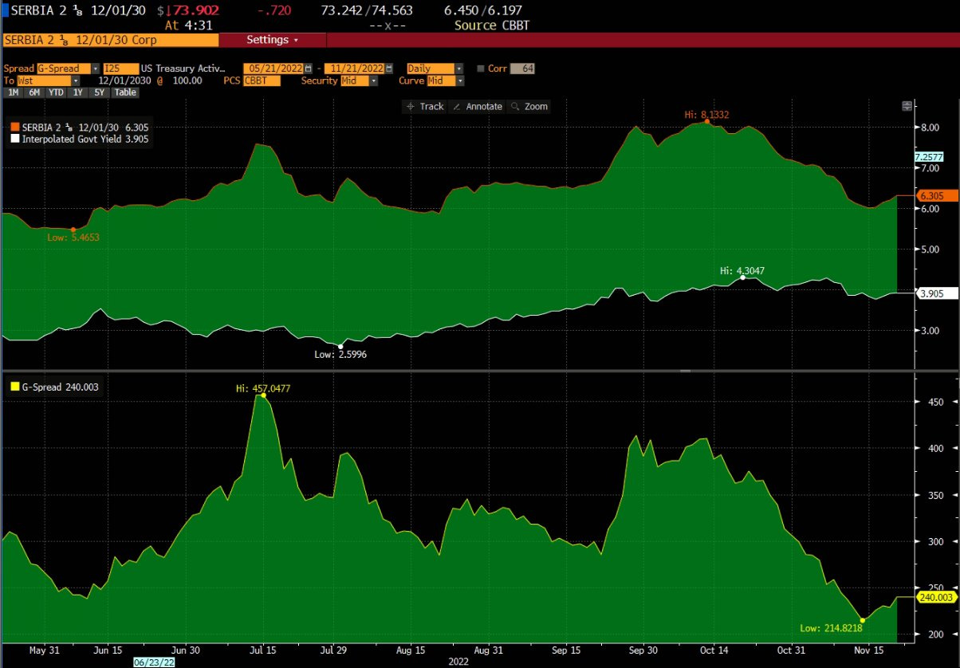The height and width of the screenshot is (668, 960).
Task: Click the Annotate pencil tool
Action: click(x=476, y=106)
